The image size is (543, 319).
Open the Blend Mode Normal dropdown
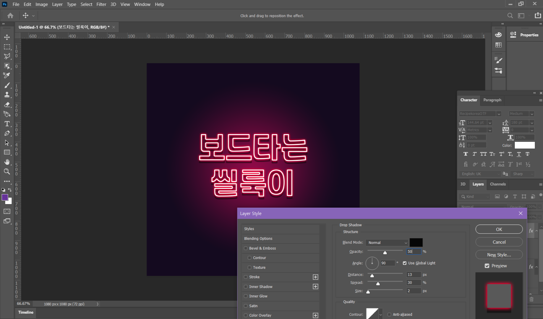pos(387,242)
